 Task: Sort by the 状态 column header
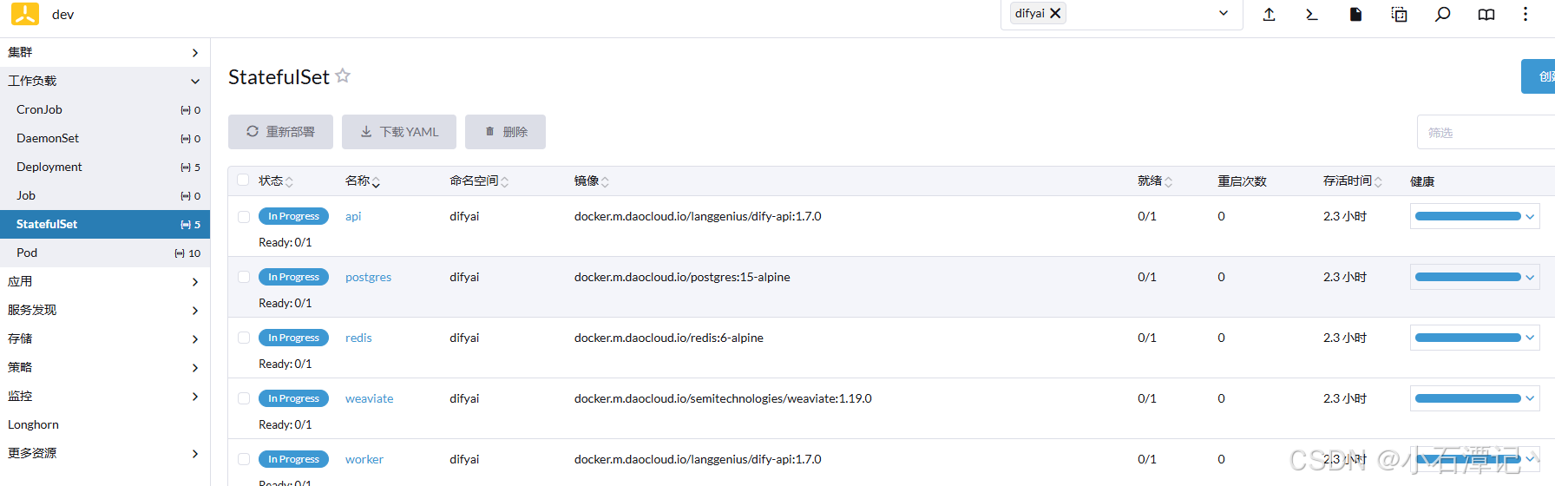276,181
